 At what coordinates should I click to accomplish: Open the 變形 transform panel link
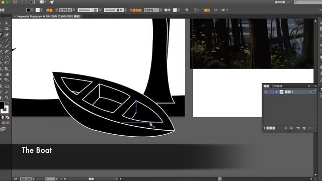point(207,10)
